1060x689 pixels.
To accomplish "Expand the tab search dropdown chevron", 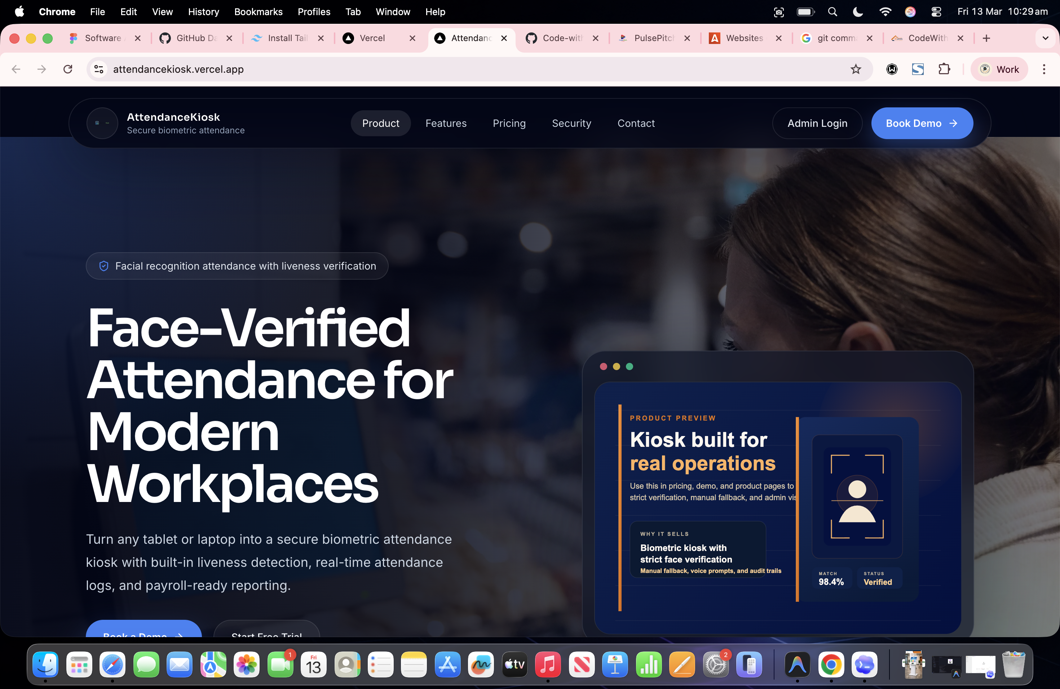I will click(1045, 38).
